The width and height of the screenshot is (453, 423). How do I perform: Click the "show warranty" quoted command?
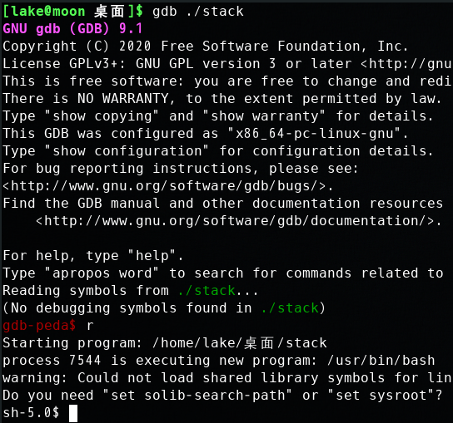pos(264,116)
